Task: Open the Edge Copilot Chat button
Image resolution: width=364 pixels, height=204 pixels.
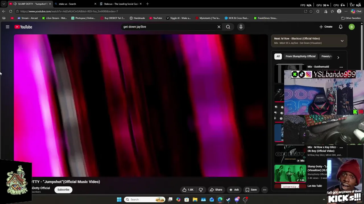Action: (x=356, y=11)
